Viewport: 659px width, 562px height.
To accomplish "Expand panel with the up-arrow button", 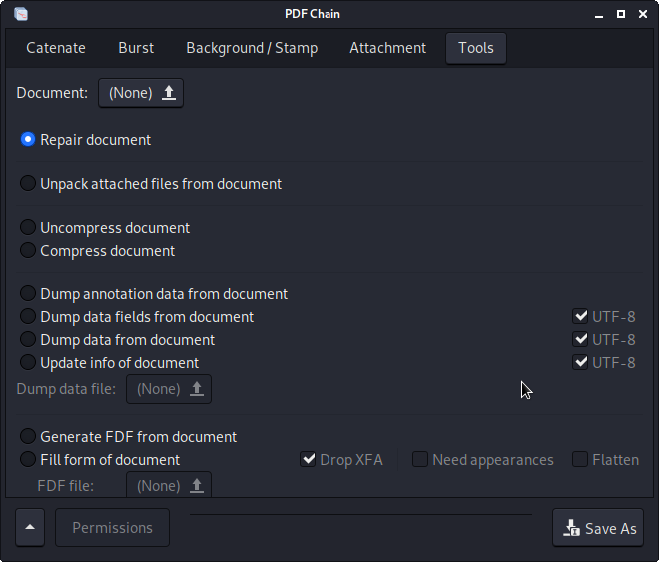I will 30,527.
